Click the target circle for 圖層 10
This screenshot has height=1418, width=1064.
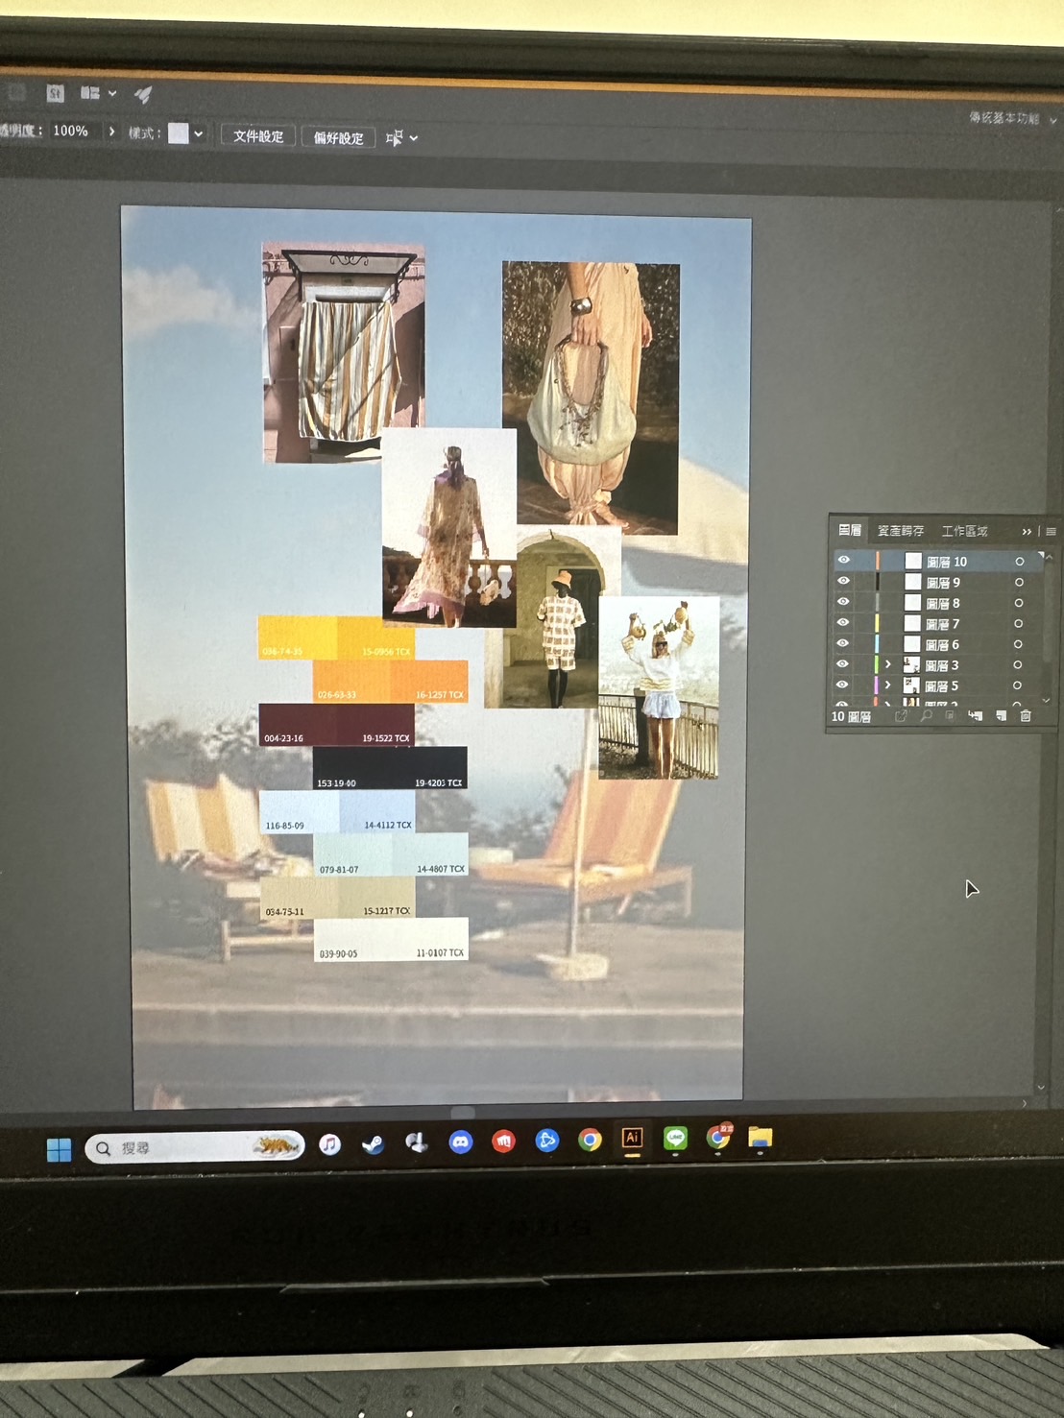tap(1019, 562)
